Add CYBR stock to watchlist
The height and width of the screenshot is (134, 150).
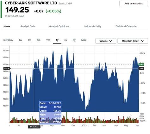pyautogui.click(x=134, y=3)
